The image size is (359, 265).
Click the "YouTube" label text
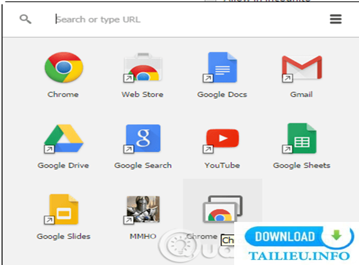coord(223,166)
